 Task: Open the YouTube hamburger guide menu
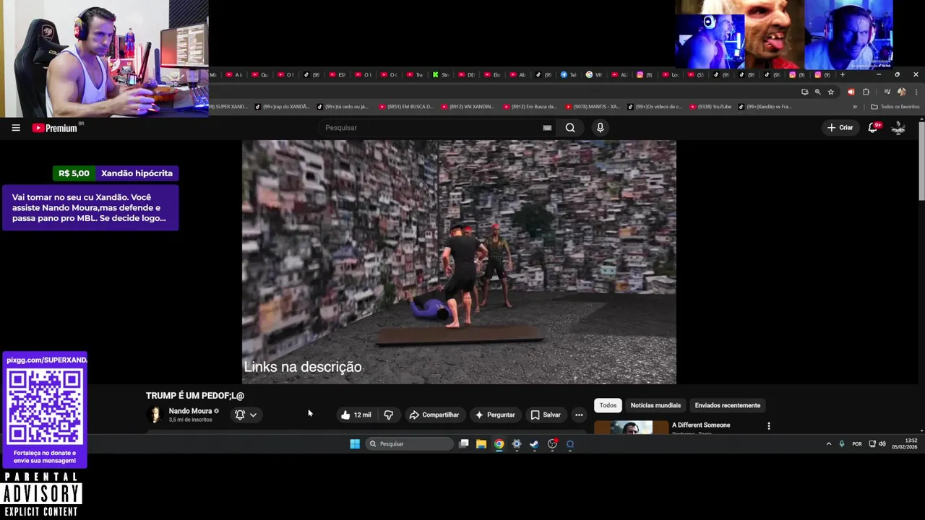[16, 128]
